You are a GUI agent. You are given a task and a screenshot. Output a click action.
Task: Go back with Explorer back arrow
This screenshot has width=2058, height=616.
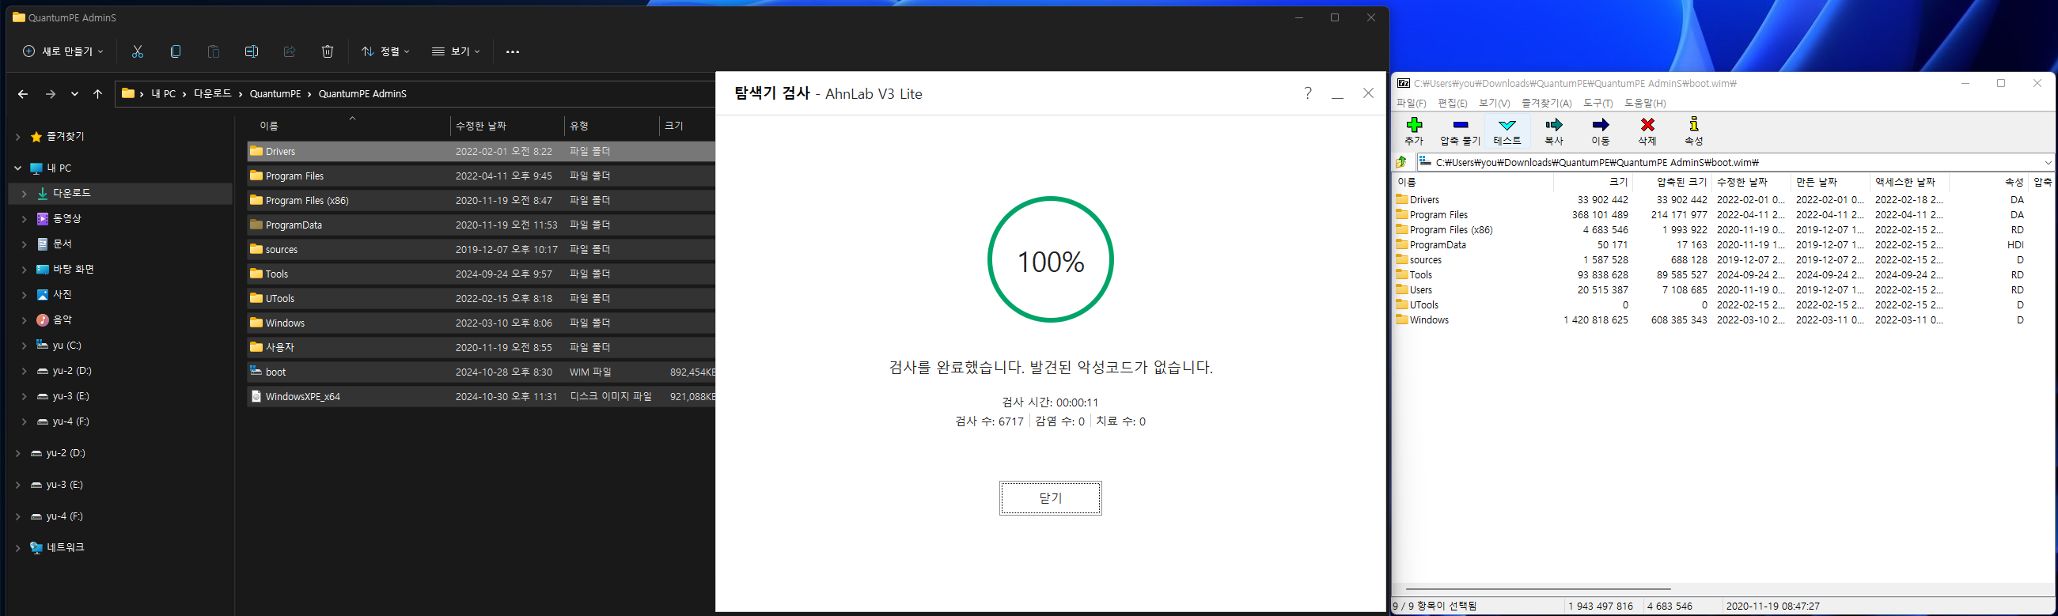coord(22,94)
